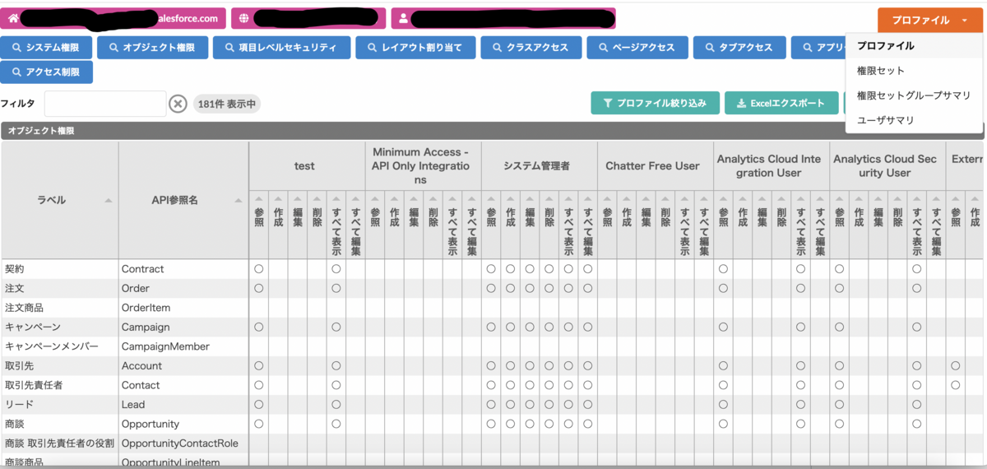Select ユーザサマリ in the dropdown menu
This screenshot has width=987, height=469.
click(913, 120)
